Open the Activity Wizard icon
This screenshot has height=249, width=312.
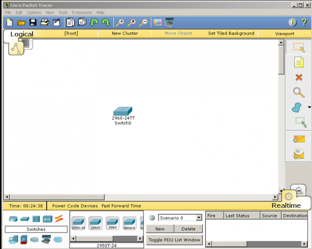pos(57,22)
